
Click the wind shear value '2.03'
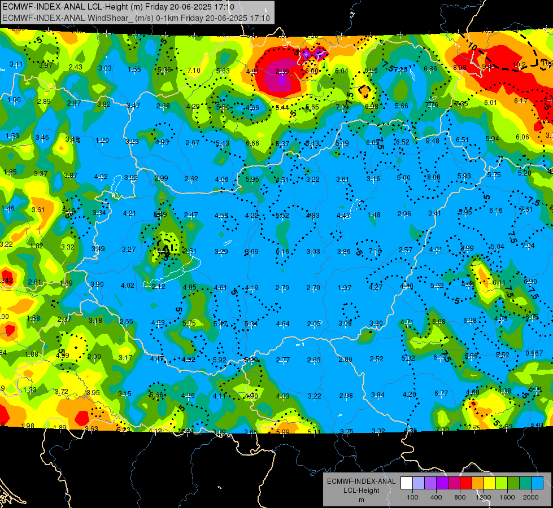point(313,324)
